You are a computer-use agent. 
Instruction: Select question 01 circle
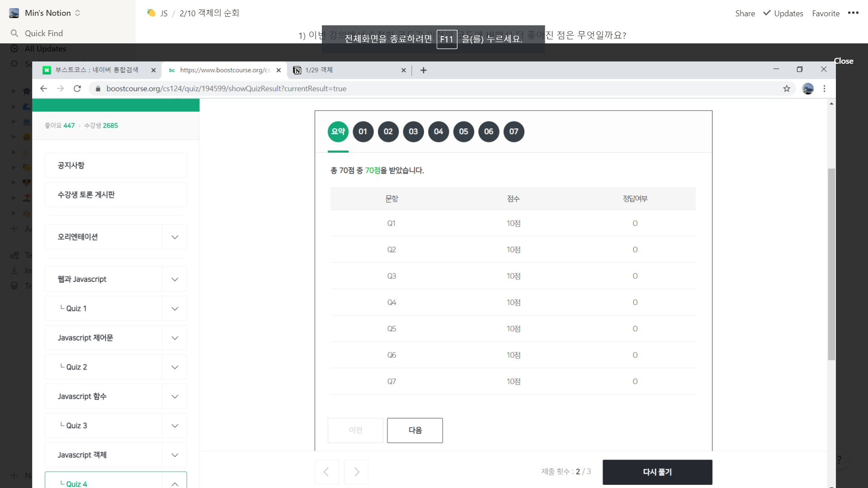pyautogui.click(x=363, y=131)
